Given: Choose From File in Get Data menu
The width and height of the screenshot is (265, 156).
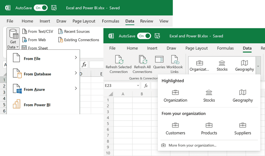Looking at the screenshot, I should (43, 58).
